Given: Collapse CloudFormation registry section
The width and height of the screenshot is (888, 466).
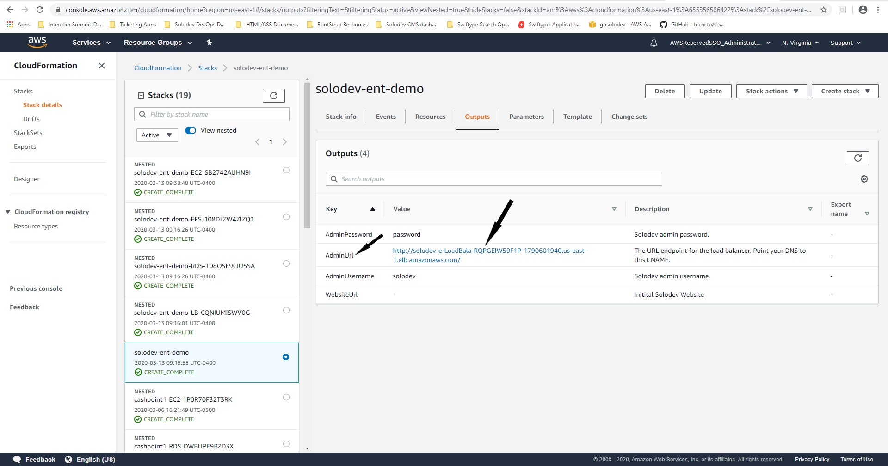Looking at the screenshot, I should pos(8,212).
